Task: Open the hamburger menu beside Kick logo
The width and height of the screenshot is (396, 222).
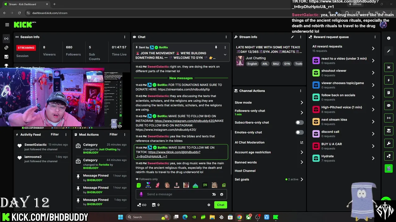Action: pyautogui.click(x=7, y=25)
